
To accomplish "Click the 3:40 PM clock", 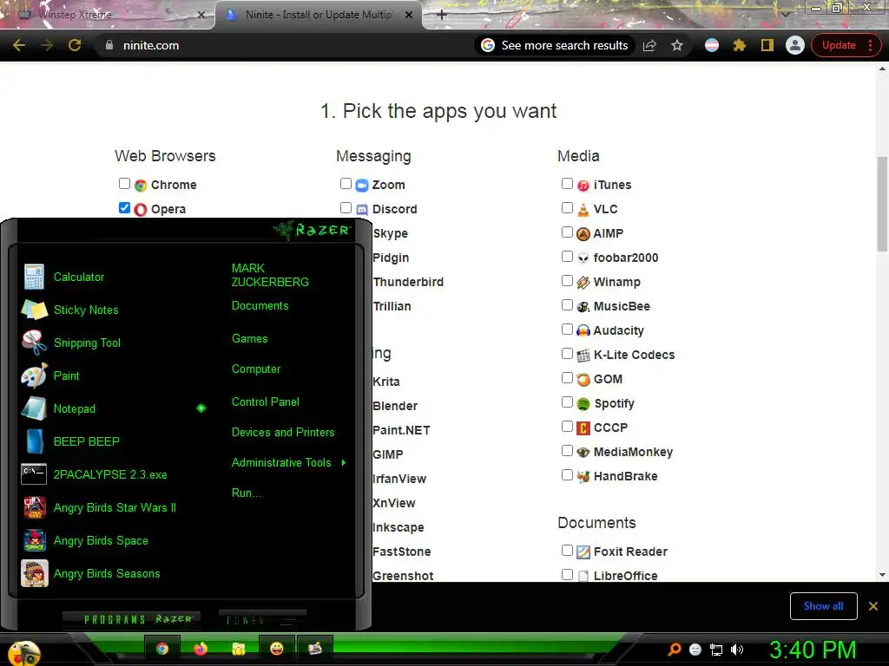I will tap(812, 650).
